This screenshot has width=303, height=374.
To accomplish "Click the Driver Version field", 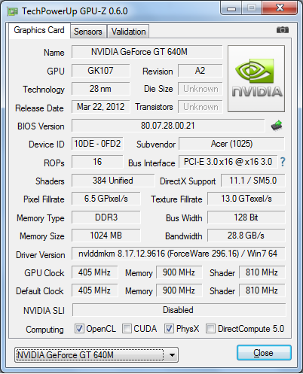I will pyautogui.click(x=179, y=254).
